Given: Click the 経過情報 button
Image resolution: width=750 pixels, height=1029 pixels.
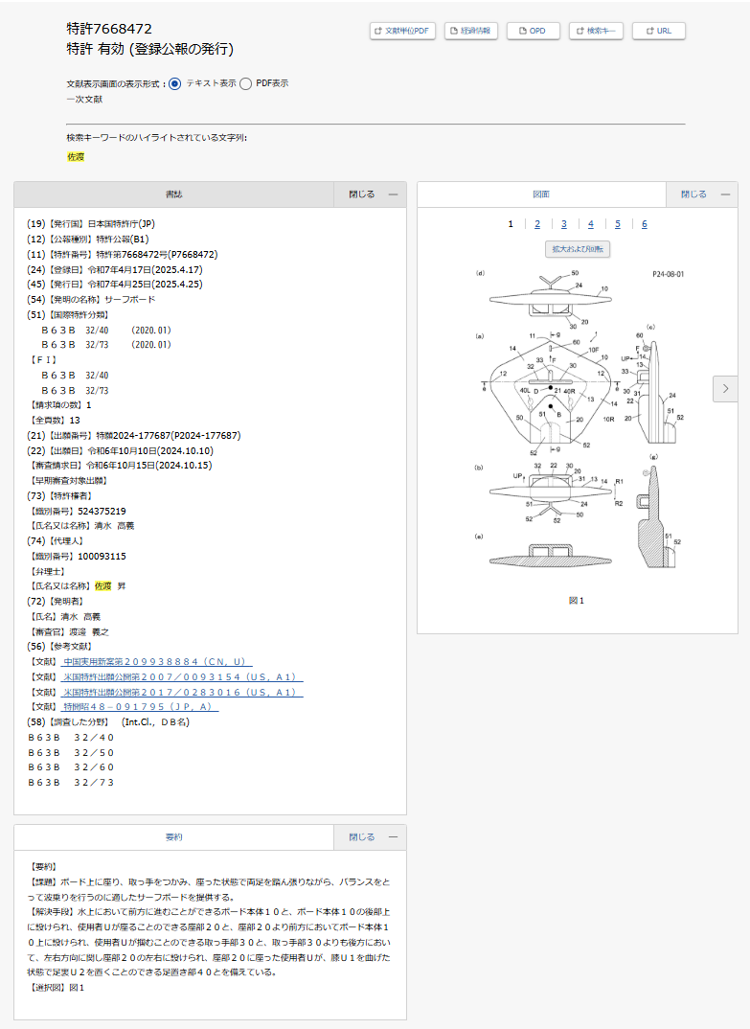Looking at the screenshot, I should click(x=470, y=31).
